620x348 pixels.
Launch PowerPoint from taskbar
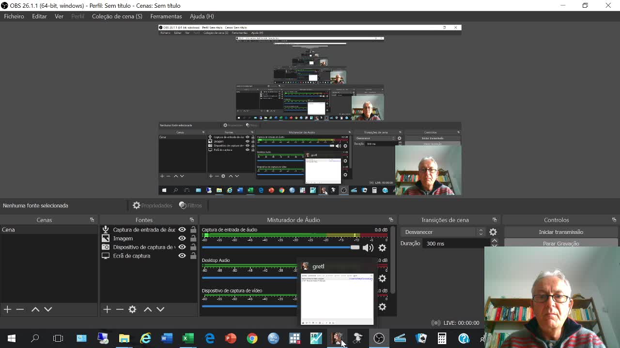[x=231, y=338]
